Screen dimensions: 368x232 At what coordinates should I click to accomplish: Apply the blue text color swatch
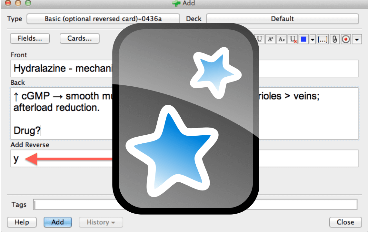coord(303,39)
